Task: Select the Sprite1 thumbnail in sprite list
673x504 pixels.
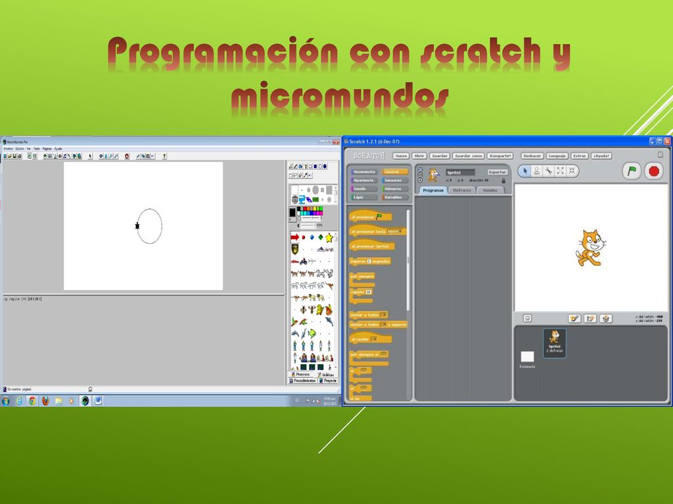Action: [x=554, y=343]
